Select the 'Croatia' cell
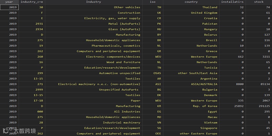This screenshot has height=136, width=272. click(191, 18)
